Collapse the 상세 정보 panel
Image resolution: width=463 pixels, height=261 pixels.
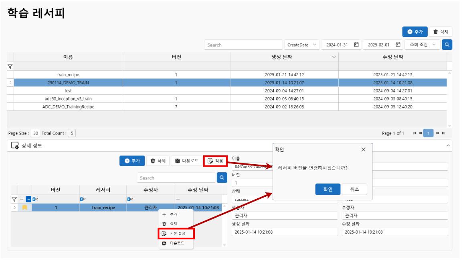(448, 145)
